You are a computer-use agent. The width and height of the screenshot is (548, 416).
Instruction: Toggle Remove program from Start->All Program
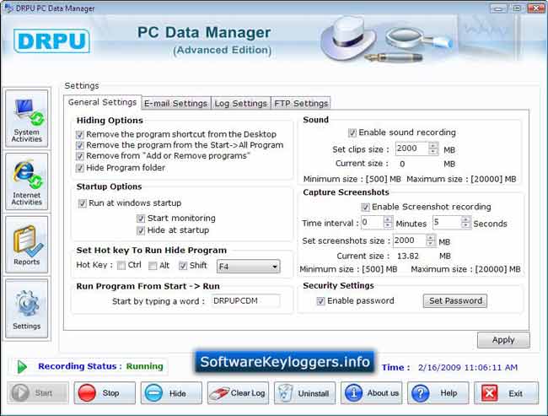click(80, 145)
